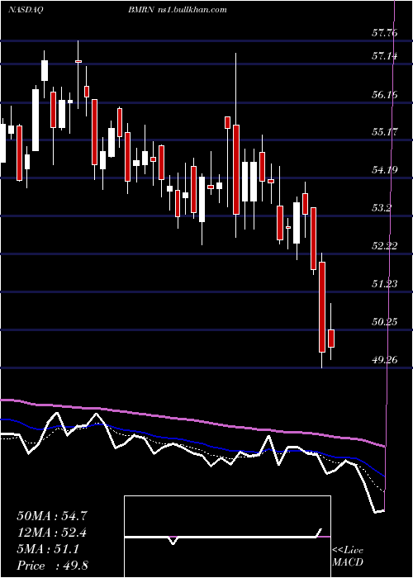The height and width of the screenshot is (578, 413).
Task: Click the 57.76 price level label
Action: pyautogui.click(x=385, y=33)
